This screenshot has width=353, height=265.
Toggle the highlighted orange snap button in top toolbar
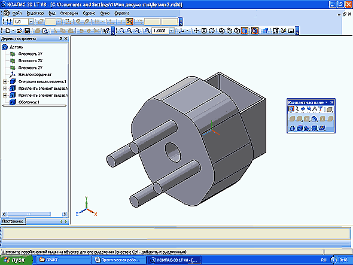point(129,22)
